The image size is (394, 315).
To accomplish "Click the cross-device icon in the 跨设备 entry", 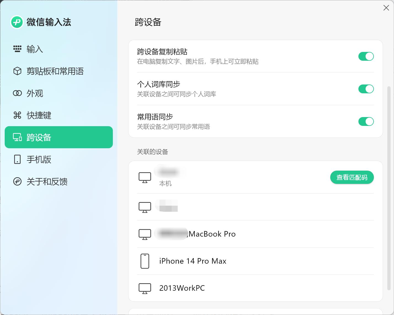I will click(17, 137).
